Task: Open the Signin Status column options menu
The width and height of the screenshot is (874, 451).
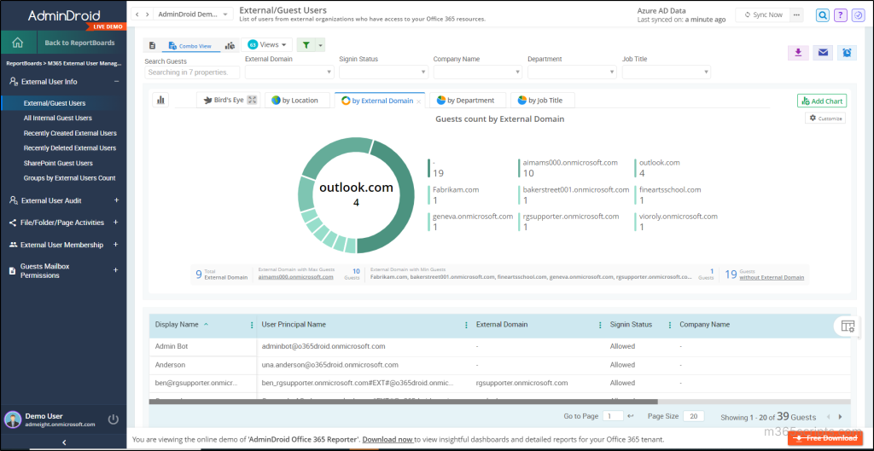Action: pyautogui.click(x=669, y=325)
